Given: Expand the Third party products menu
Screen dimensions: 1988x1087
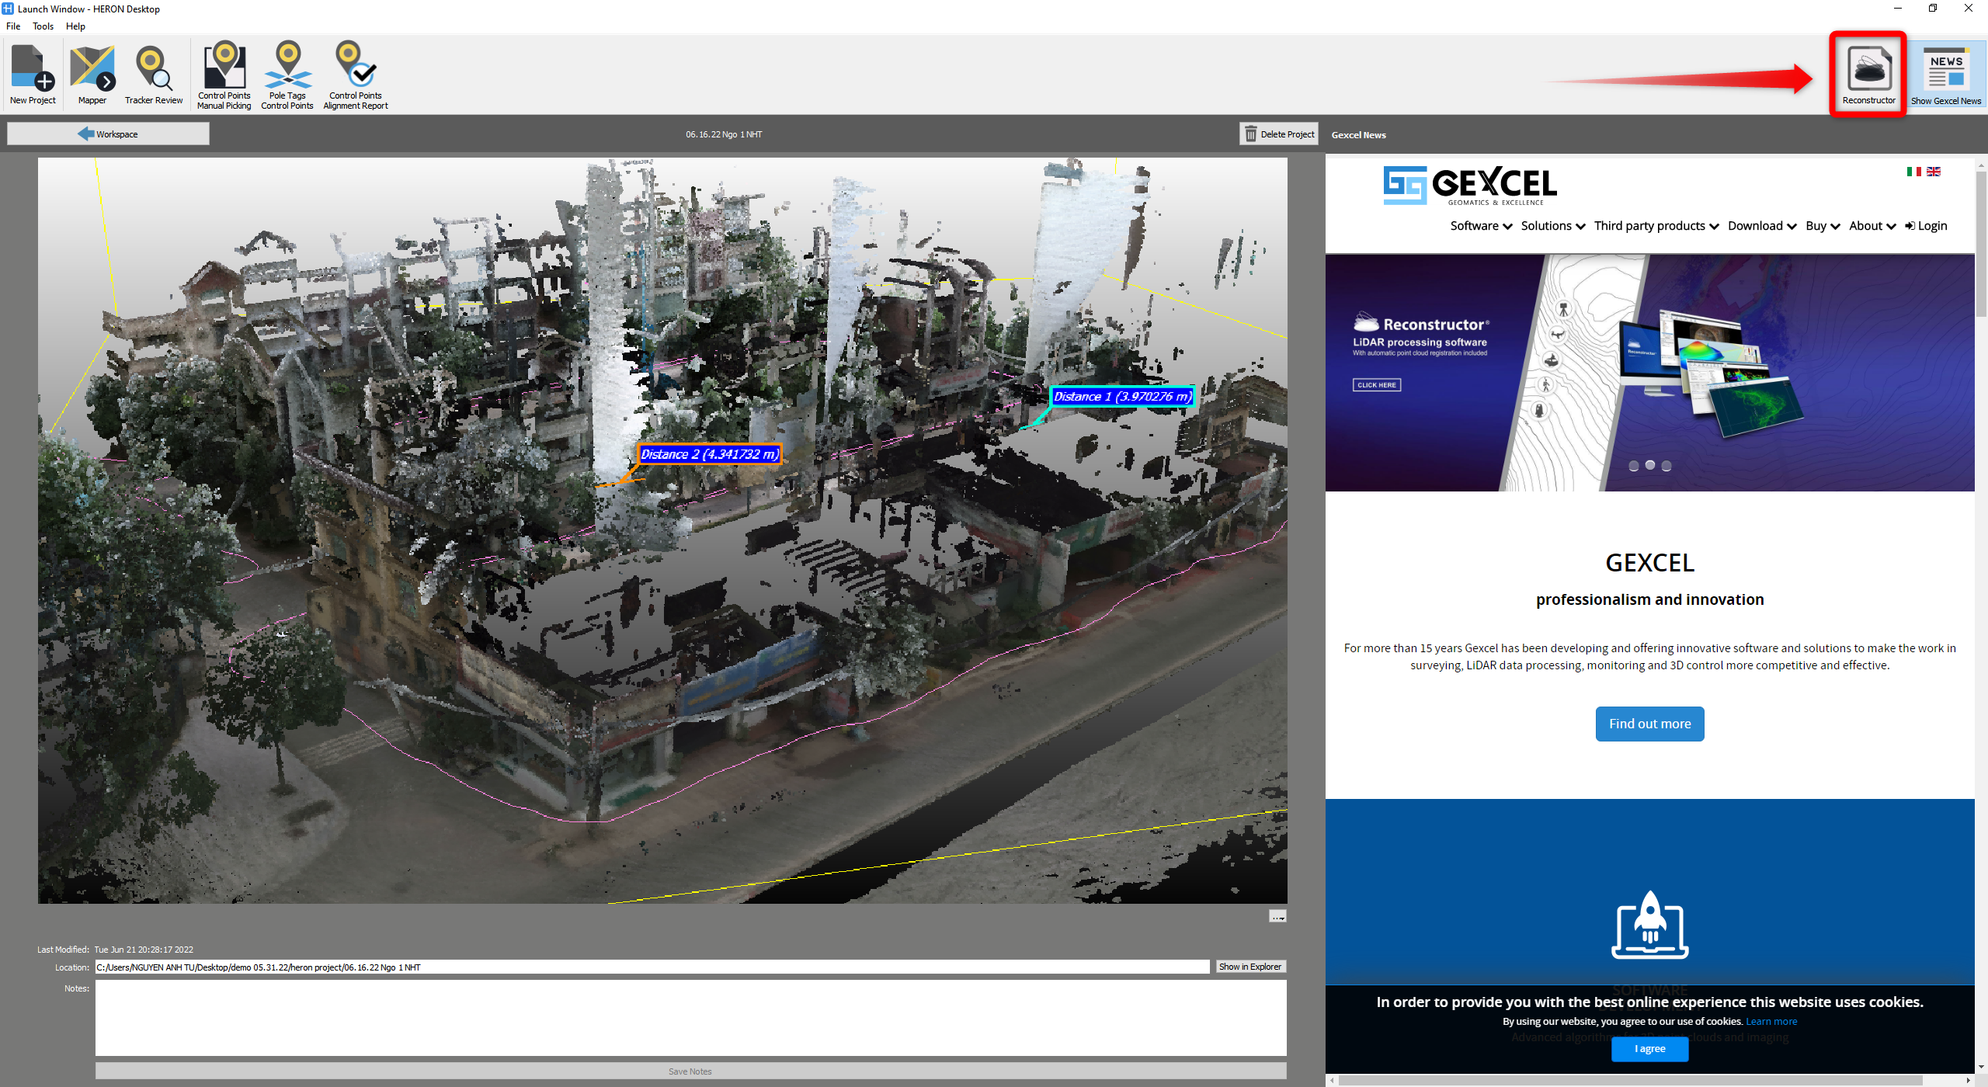Looking at the screenshot, I should click(x=1656, y=226).
